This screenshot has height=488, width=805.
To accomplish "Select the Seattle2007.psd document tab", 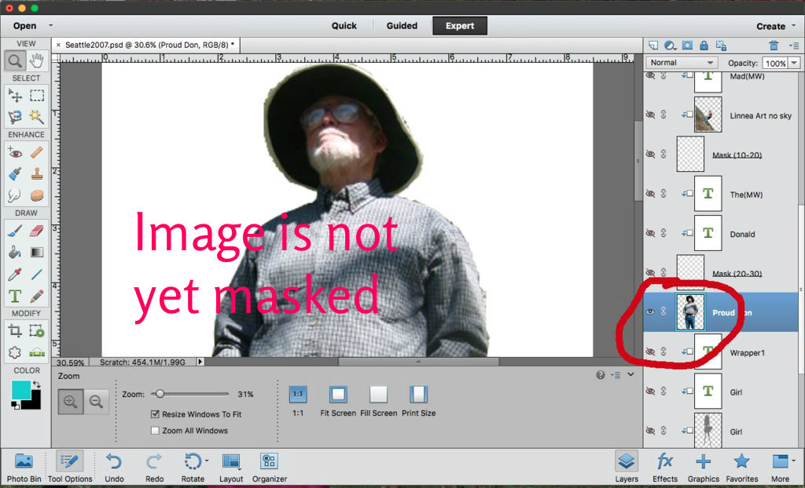I will (146, 45).
